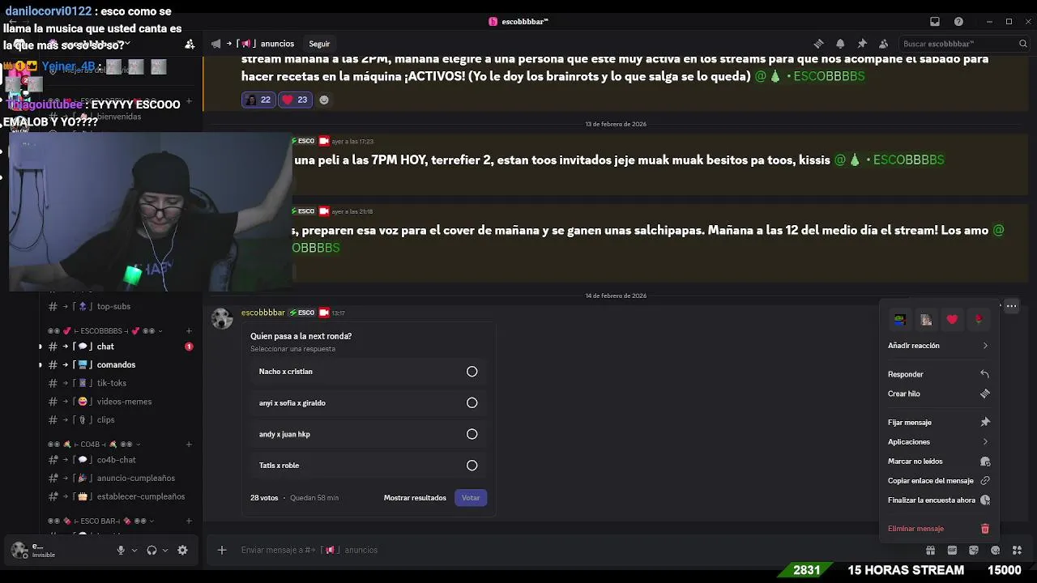Screen dimensions: 1037x583
Task: Open notification settings bell icon
Action: [840, 44]
